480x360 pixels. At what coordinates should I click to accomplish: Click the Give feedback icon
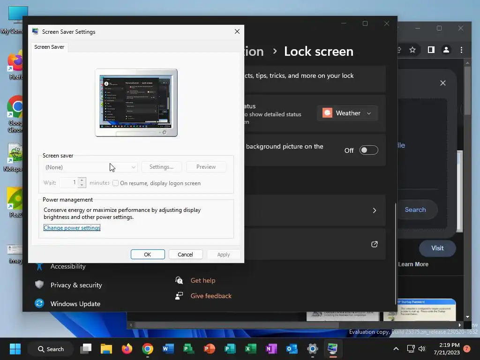179,296
